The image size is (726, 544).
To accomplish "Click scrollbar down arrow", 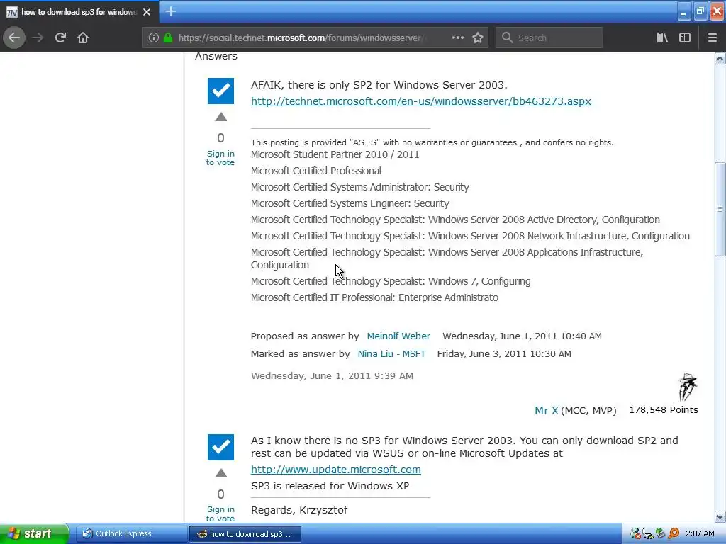I will click(x=720, y=517).
